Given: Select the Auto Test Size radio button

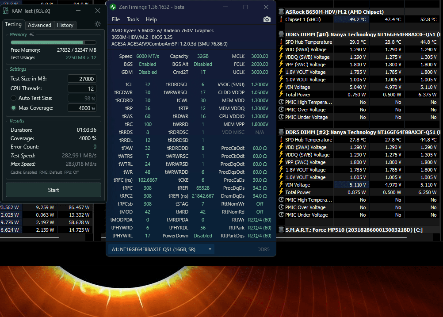Looking at the screenshot, I should [13, 98].
